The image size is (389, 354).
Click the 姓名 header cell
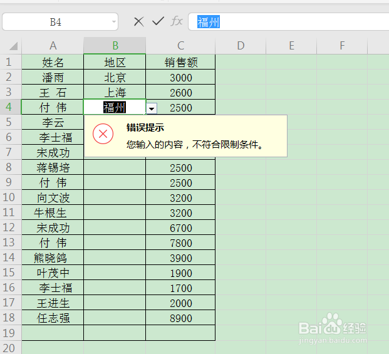tap(53, 62)
